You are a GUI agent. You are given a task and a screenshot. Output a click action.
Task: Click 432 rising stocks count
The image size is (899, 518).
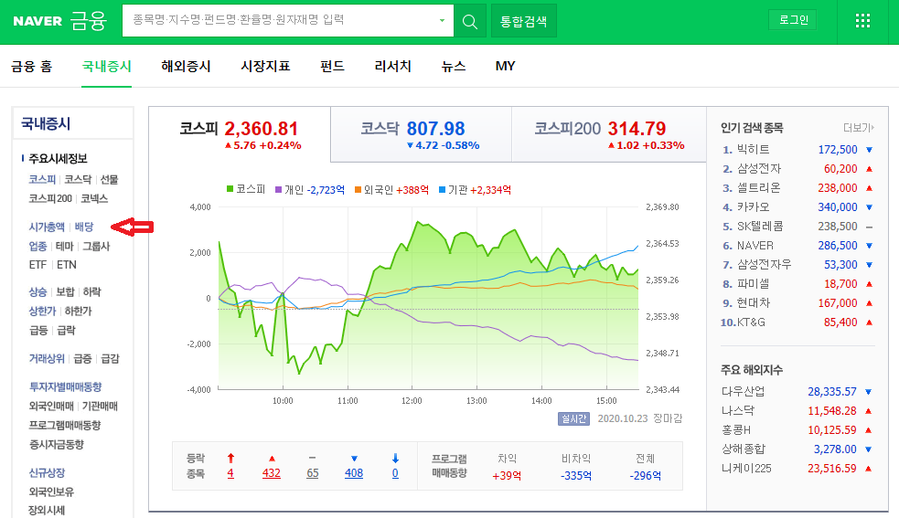coord(272,473)
